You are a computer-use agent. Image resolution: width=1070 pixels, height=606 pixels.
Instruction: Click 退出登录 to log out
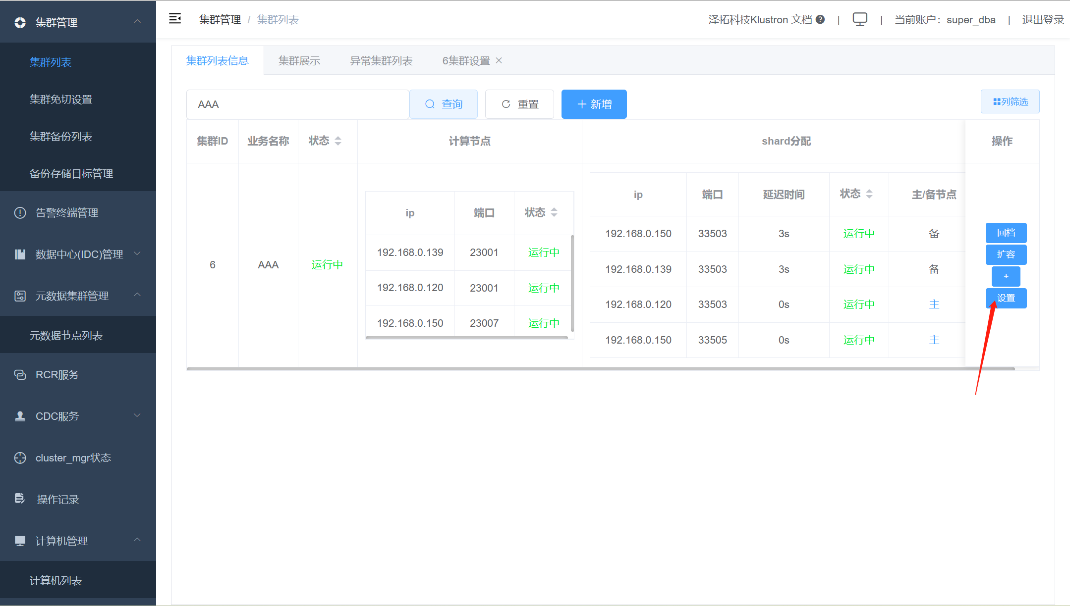[1043, 20]
